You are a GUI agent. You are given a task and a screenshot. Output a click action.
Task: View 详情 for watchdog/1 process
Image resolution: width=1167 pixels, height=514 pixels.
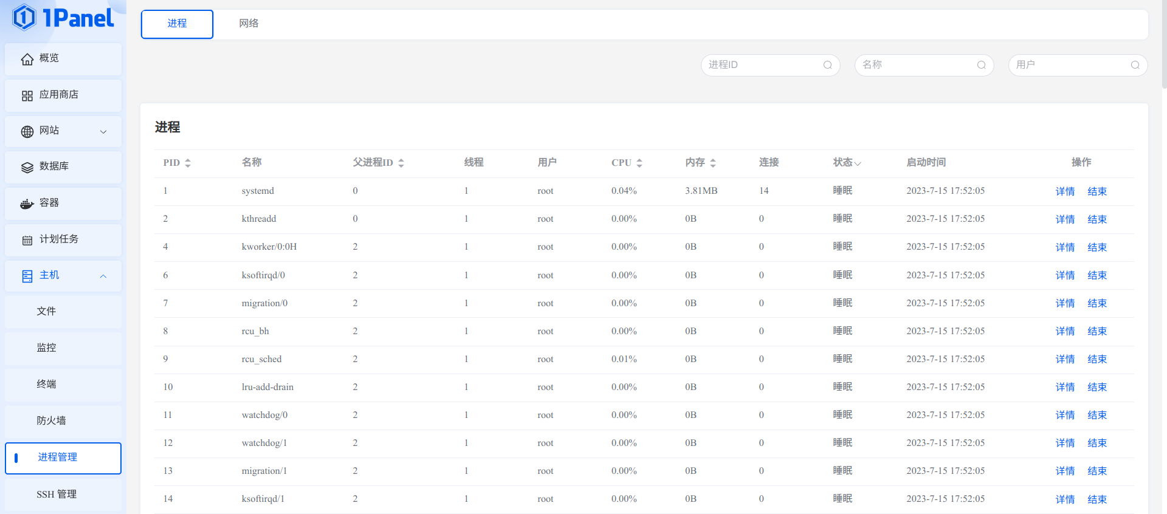tap(1065, 443)
